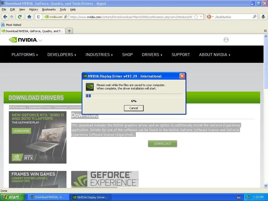Open the URL history dropdown arrow

tap(201, 17)
